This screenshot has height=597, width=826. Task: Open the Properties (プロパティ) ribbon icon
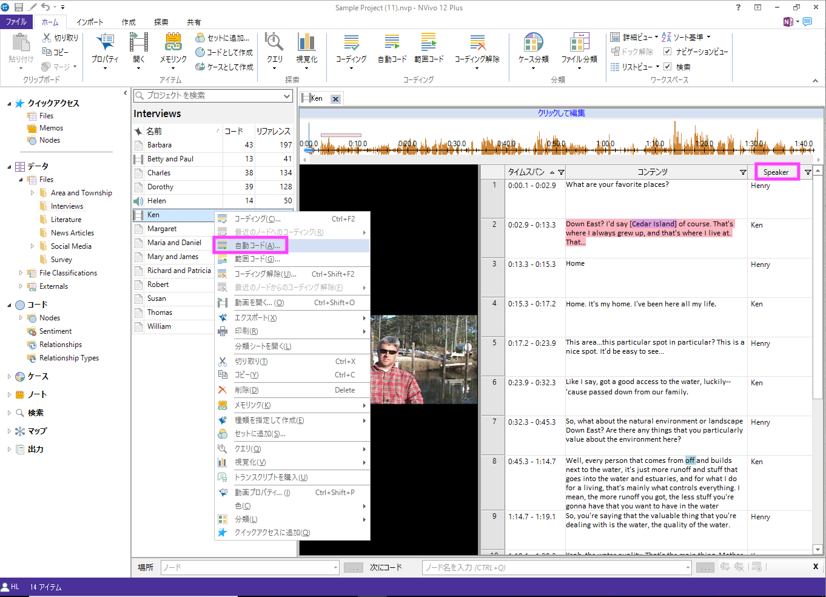[x=105, y=42]
